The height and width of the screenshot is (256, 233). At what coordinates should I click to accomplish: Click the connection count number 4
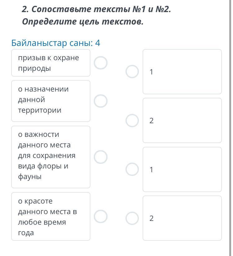[x=98, y=43]
